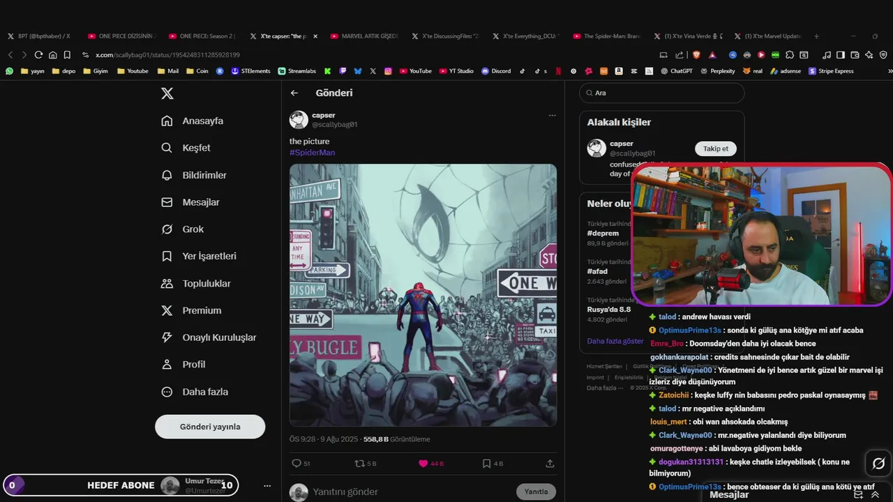Open a new browser tab with plus

[x=816, y=36]
